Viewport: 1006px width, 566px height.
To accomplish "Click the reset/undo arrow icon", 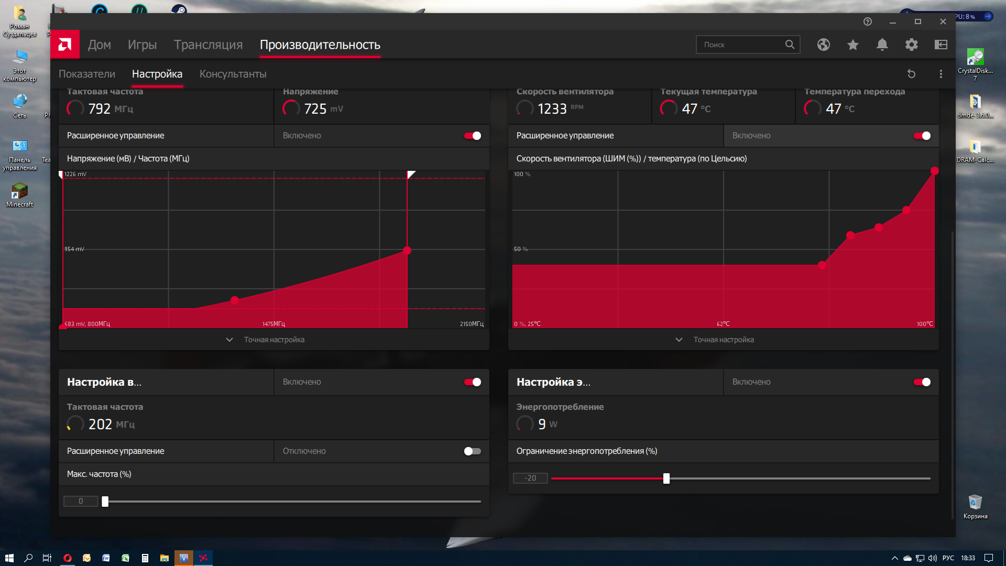I will click(911, 74).
